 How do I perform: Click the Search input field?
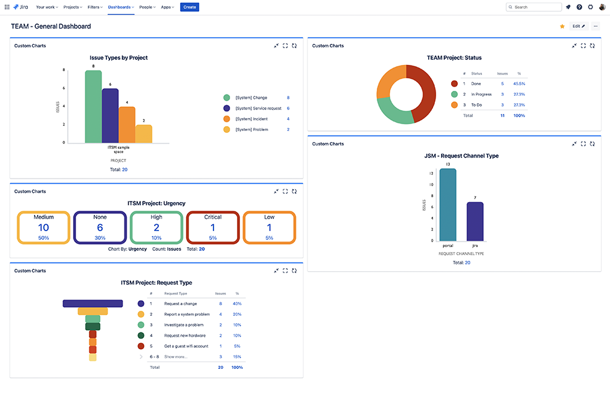(534, 7)
